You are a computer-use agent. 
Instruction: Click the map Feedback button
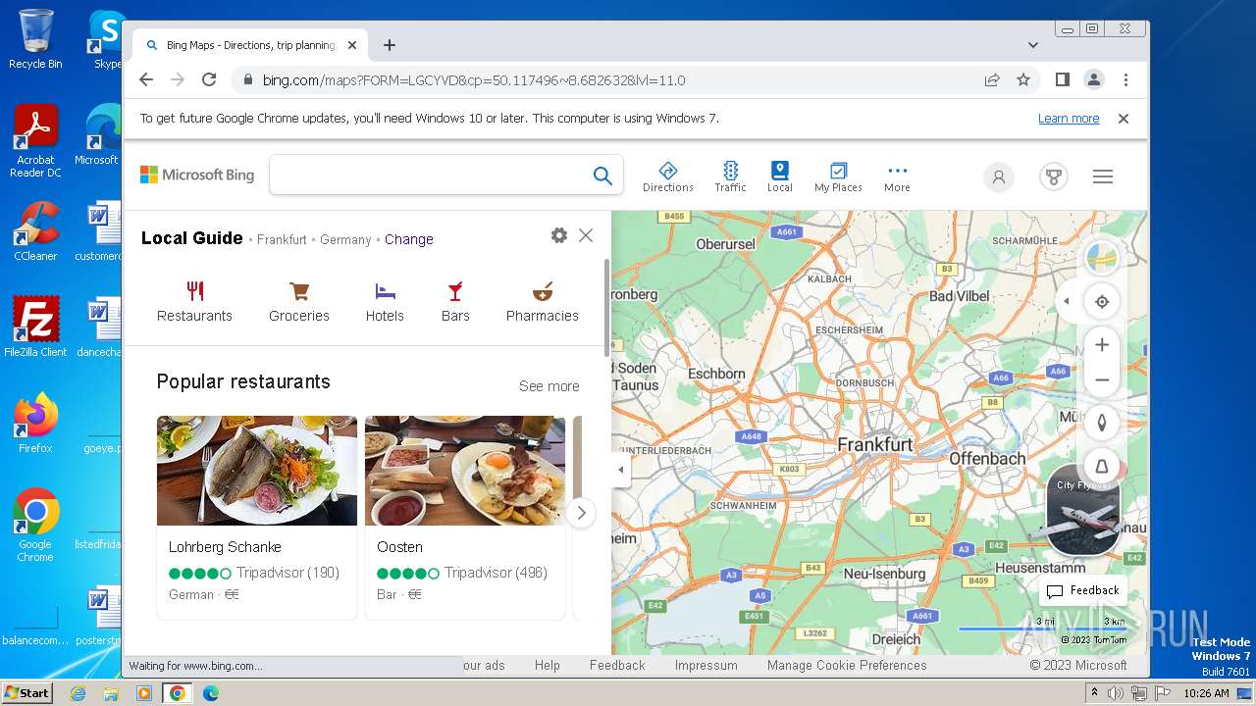(1083, 590)
